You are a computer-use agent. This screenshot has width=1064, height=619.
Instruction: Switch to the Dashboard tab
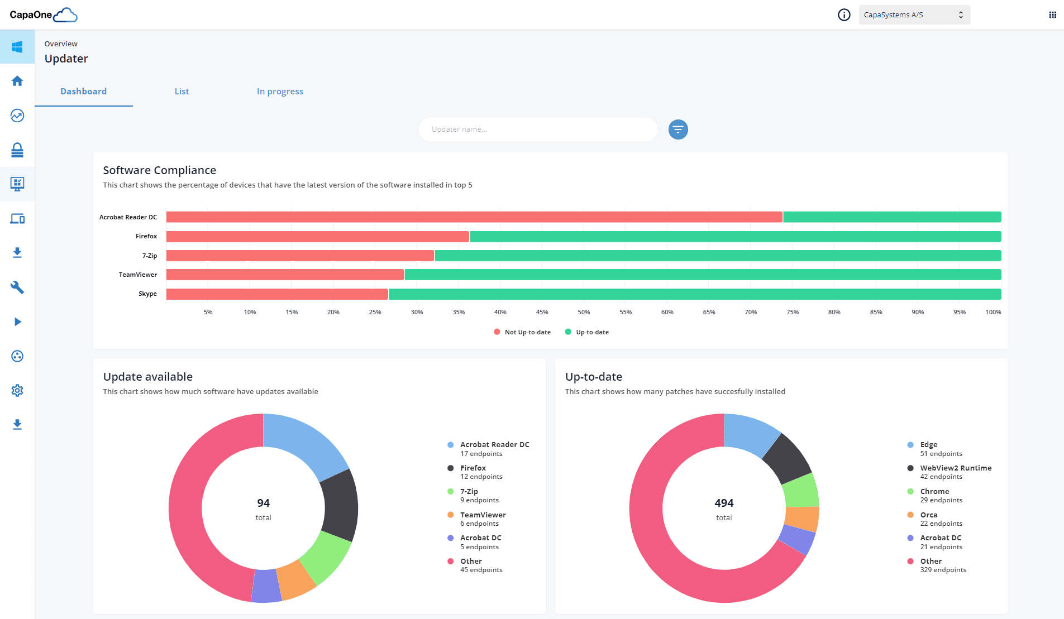[x=84, y=92]
